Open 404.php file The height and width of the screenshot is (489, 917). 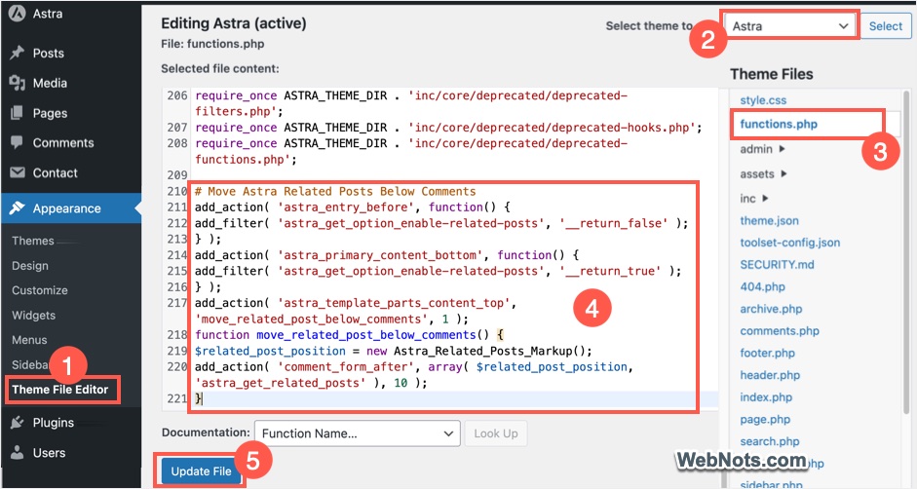point(763,286)
